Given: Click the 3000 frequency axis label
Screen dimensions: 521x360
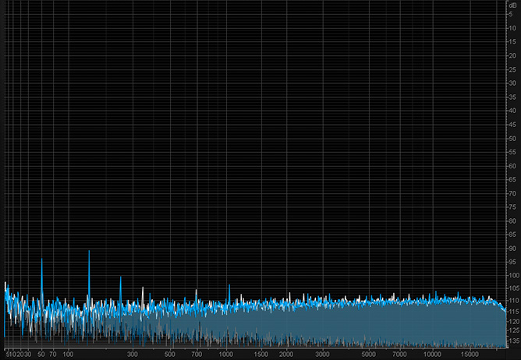Looking at the screenshot, I should click(x=323, y=354).
